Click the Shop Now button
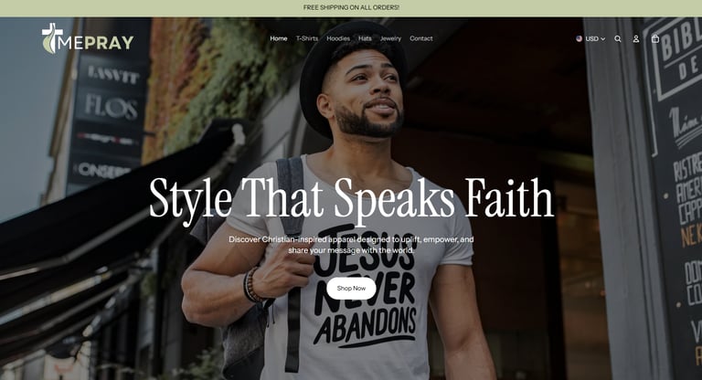 351,289
